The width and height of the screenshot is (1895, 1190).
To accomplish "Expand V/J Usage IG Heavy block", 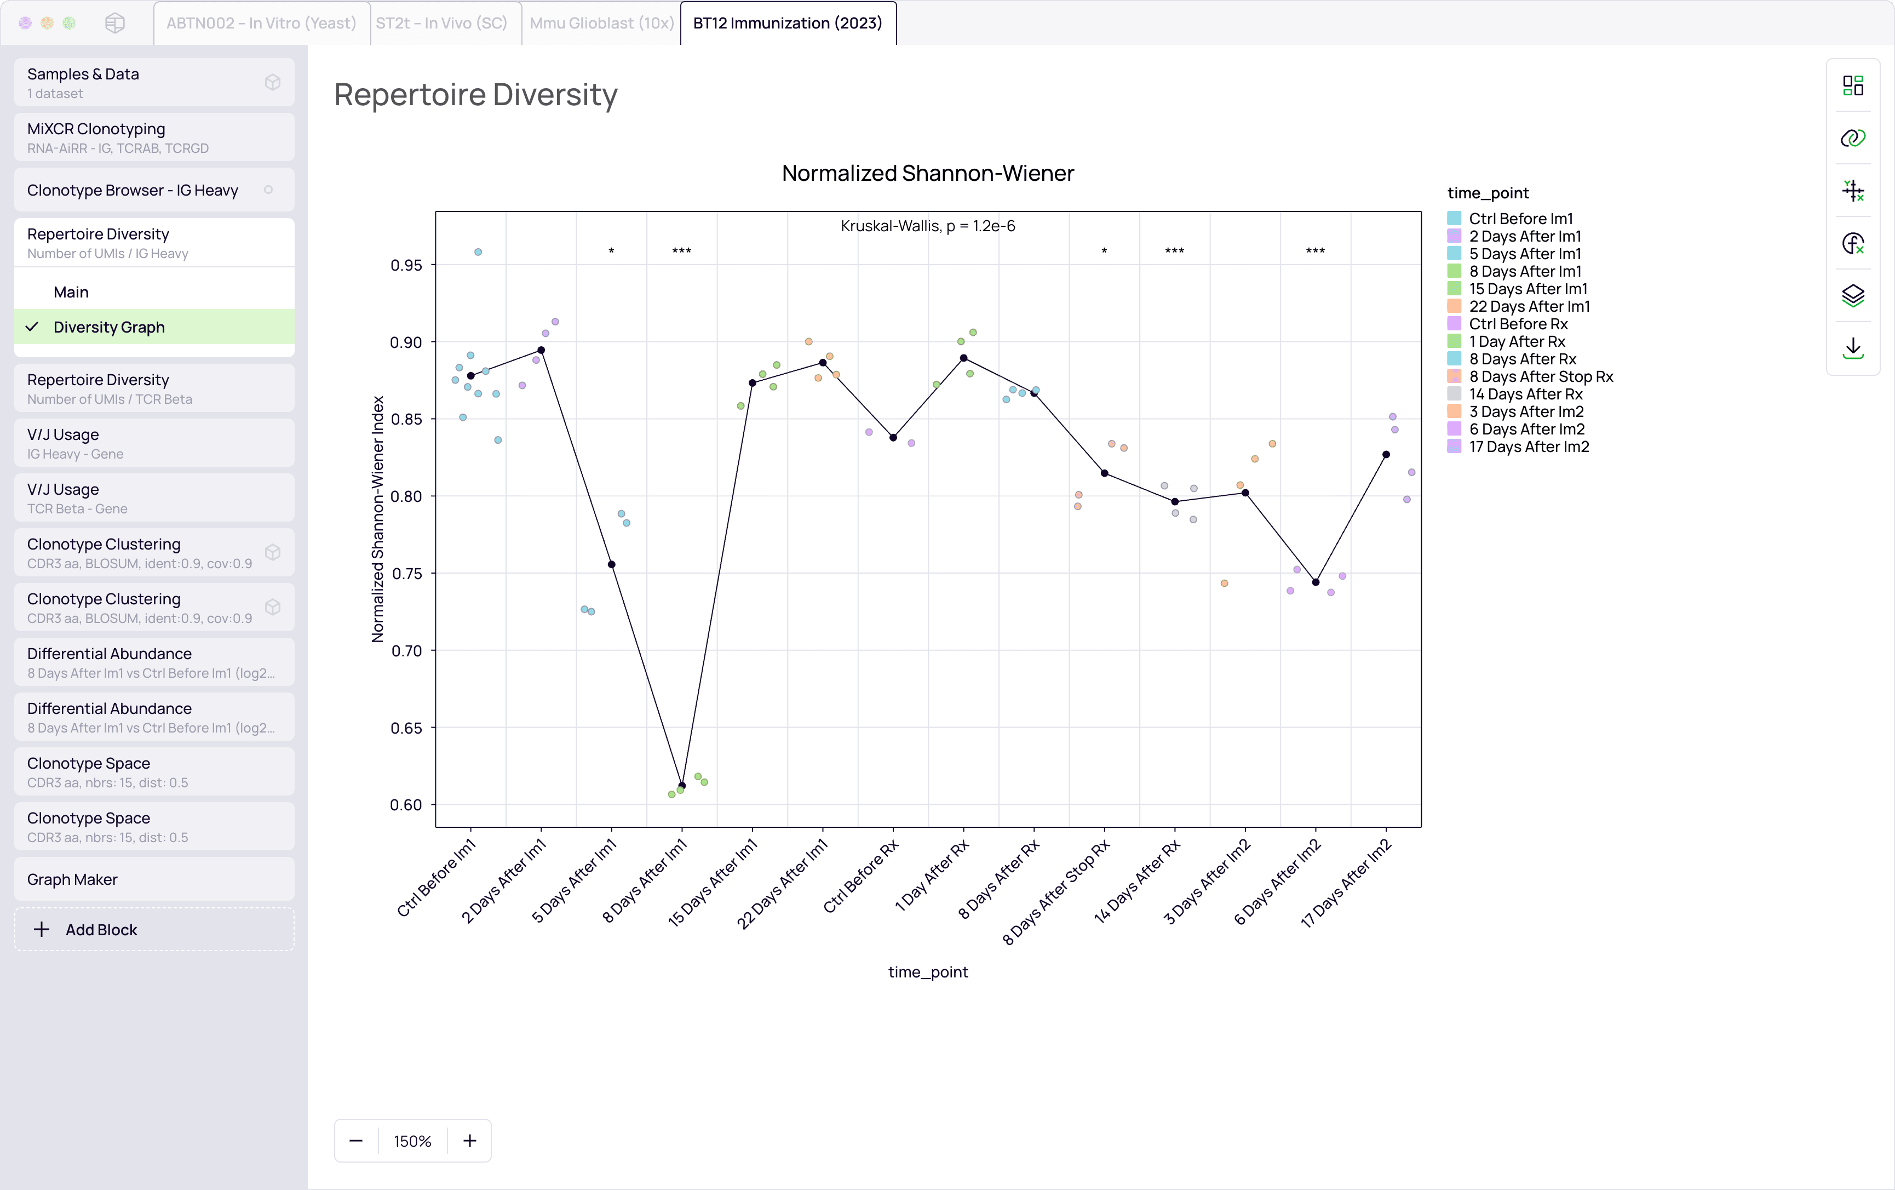I will [x=154, y=443].
